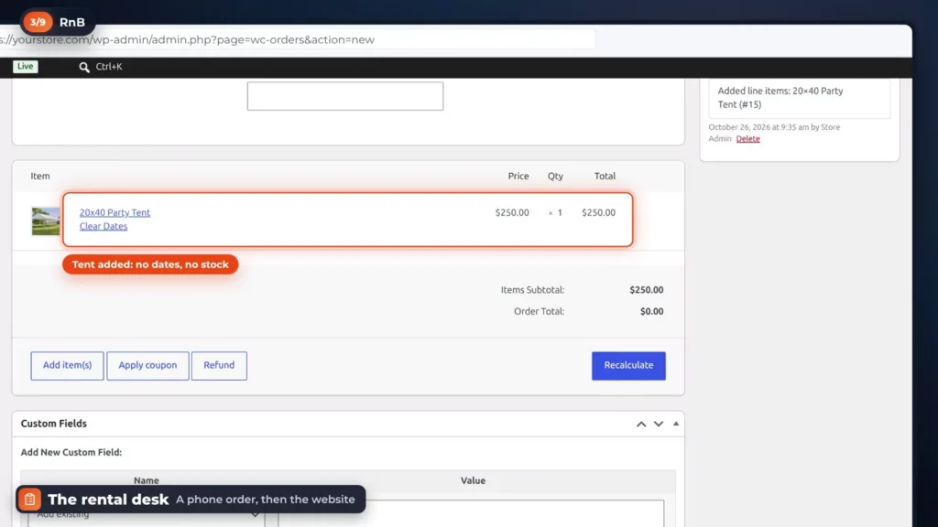This screenshot has width=938, height=527.
Task: Click the blue Recalculate button
Action: (x=628, y=366)
